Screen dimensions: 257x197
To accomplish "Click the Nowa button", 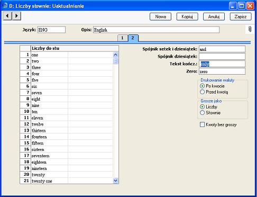I will tap(160, 16).
